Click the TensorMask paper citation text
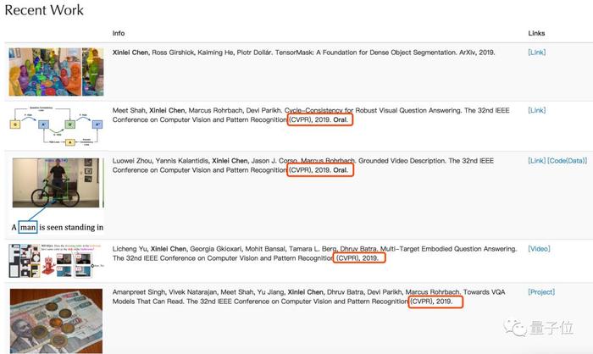This screenshot has width=593, height=354. pos(303,53)
